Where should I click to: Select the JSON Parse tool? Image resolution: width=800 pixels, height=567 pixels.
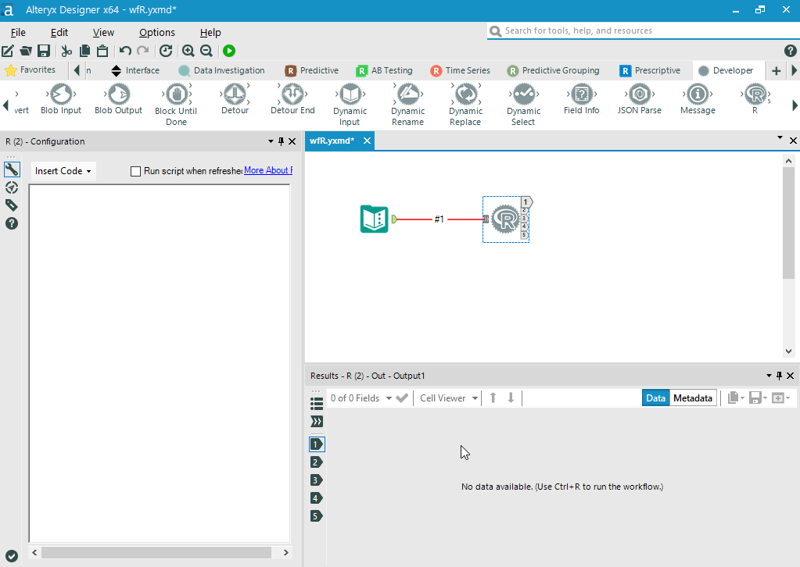point(639,100)
